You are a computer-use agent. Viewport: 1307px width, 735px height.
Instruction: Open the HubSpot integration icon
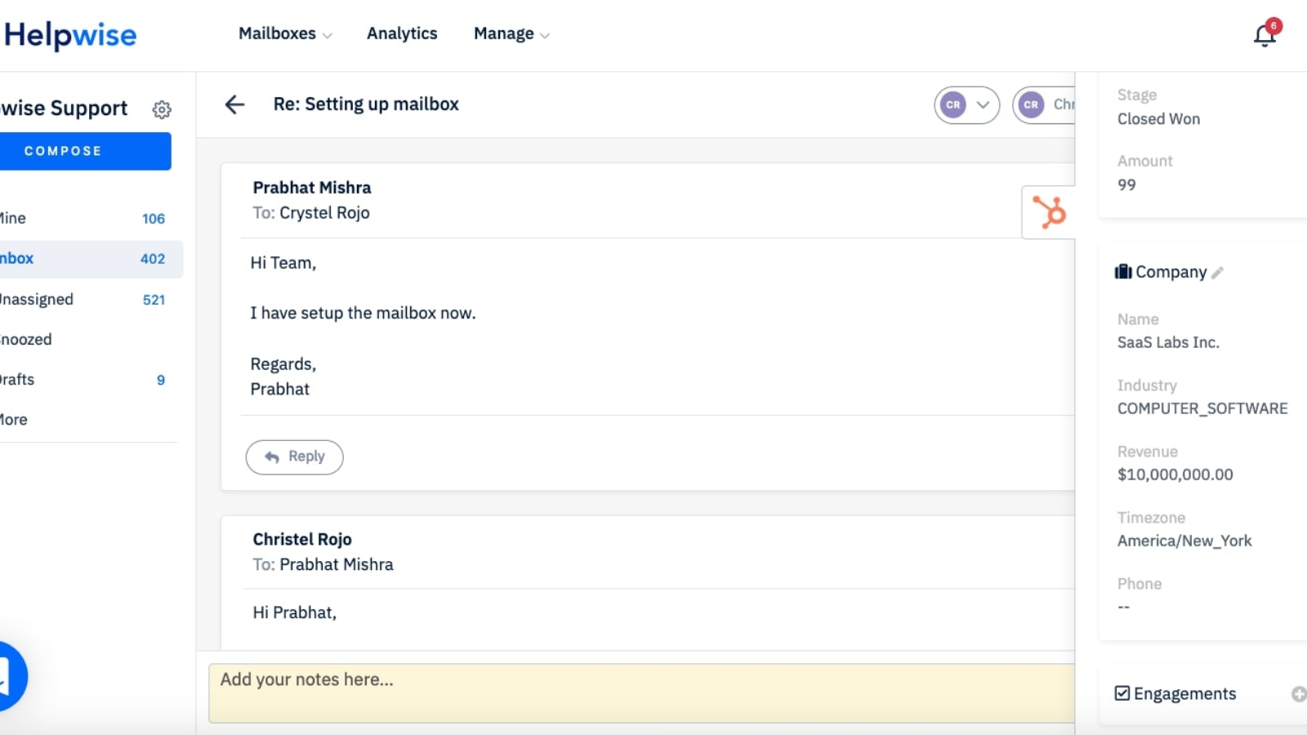pyautogui.click(x=1049, y=212)
